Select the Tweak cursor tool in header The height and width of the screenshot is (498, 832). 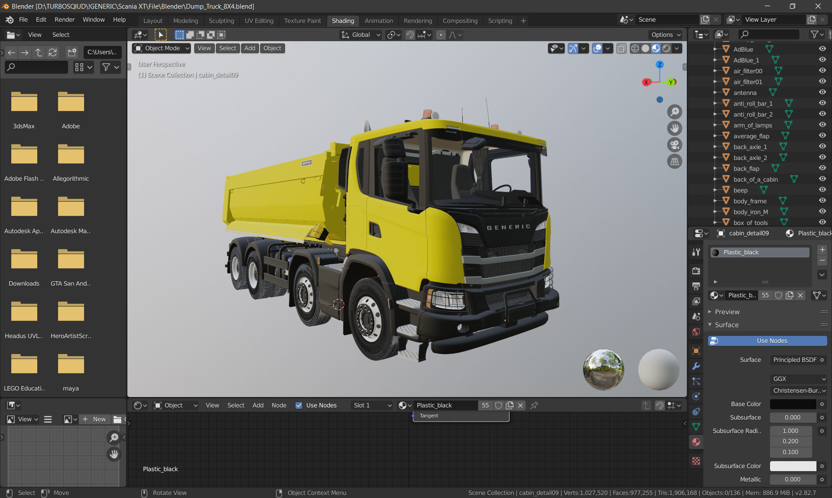coord(161,35)
